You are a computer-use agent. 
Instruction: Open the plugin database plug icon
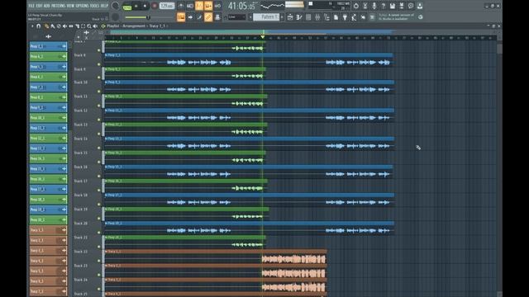[345, 17]
